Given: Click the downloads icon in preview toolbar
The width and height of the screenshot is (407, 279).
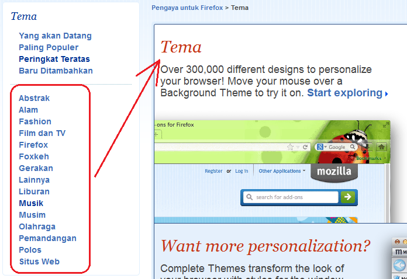Looking at the screenshot, I should click(367, 147).
